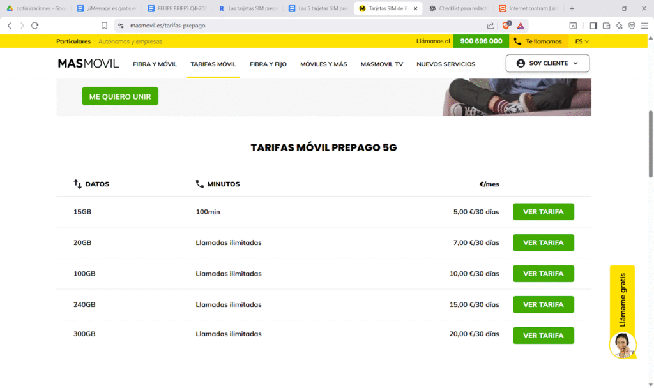Reload the page
Viewport: 654px width, 388px height.
35,26
